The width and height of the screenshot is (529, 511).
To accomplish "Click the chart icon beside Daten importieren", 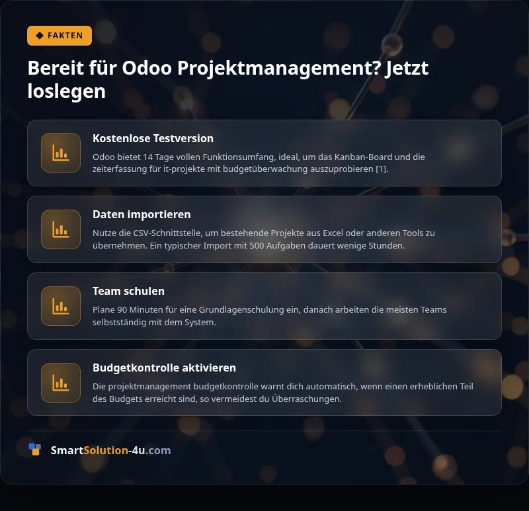I will click(x=61, y=229).
